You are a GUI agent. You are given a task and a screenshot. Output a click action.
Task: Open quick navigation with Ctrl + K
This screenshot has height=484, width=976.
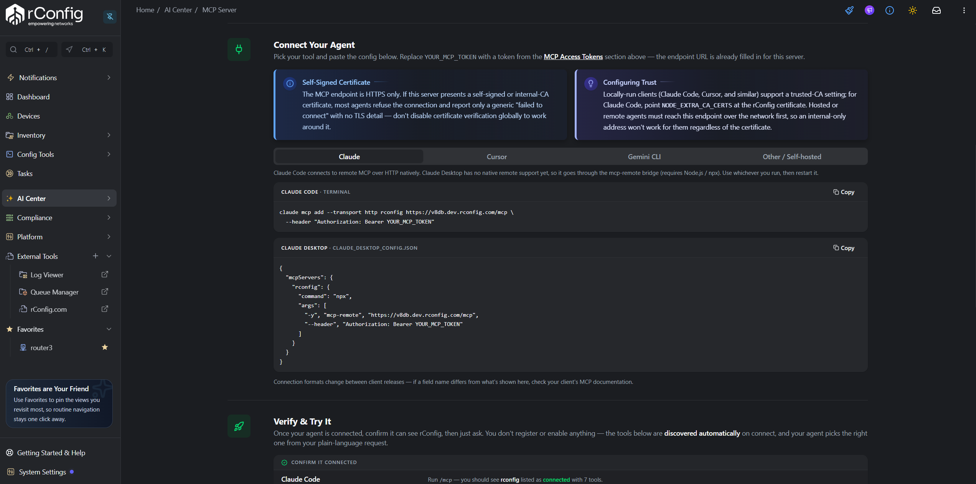point(87,49)
